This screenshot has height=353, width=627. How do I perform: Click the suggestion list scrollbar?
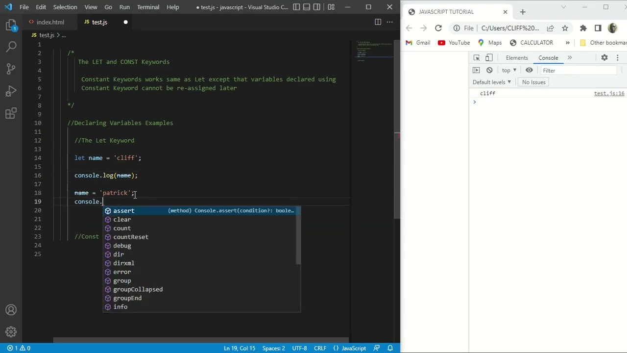click(298, 235)
